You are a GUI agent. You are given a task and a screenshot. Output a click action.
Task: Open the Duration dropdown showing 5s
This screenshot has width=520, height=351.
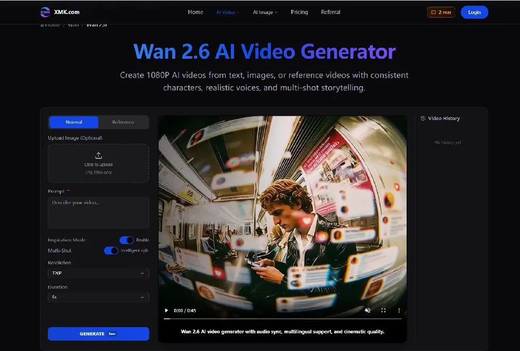[98, 298]
